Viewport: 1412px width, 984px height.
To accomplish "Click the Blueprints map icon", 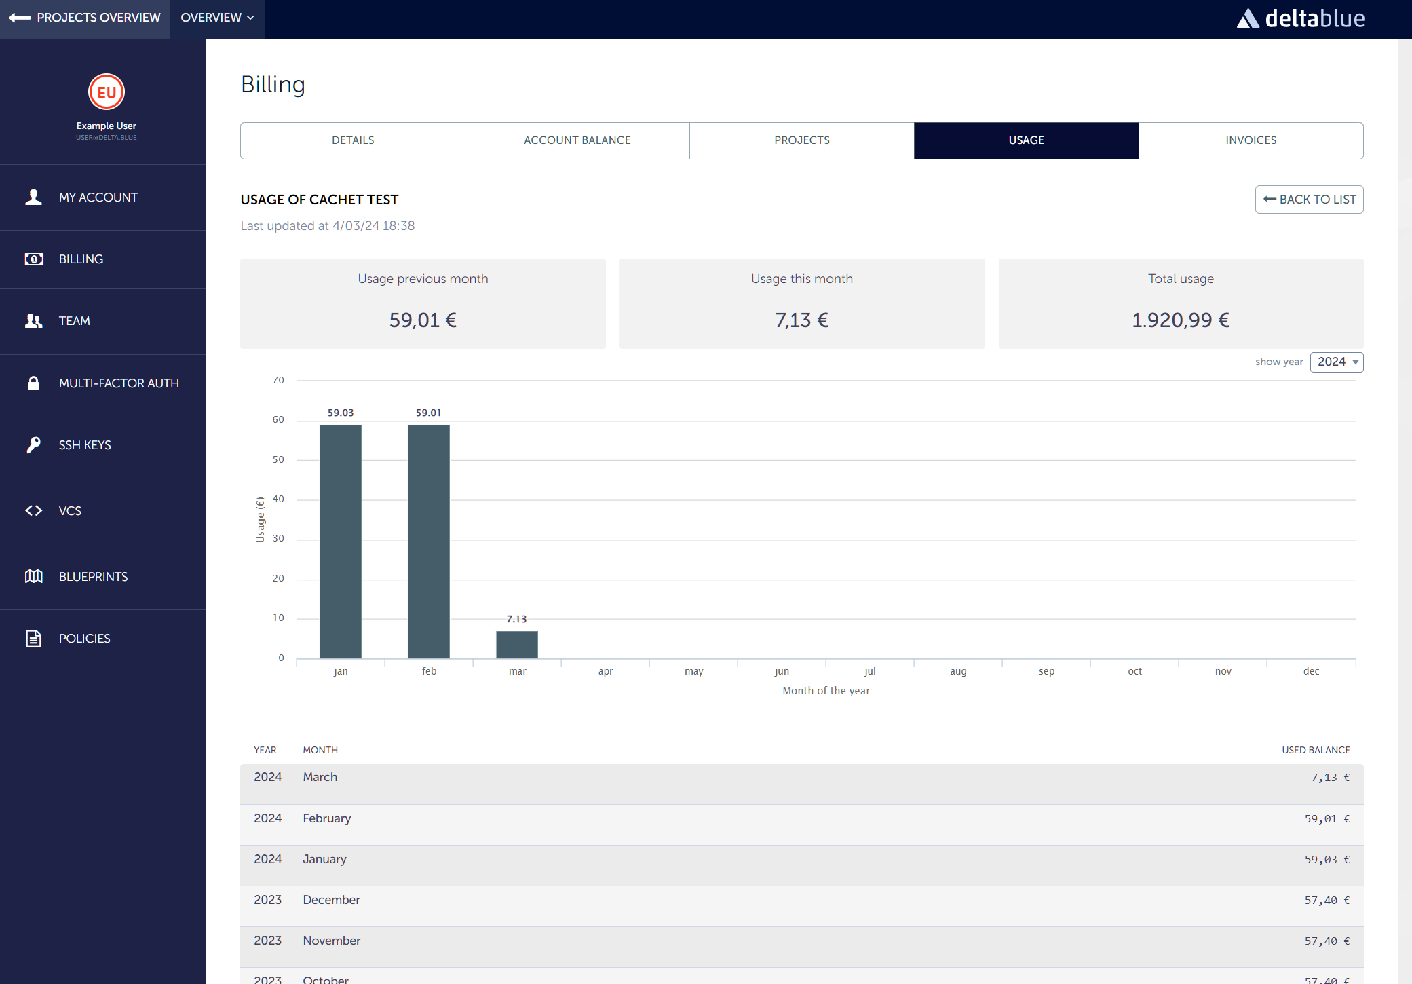I will [33, 577].
